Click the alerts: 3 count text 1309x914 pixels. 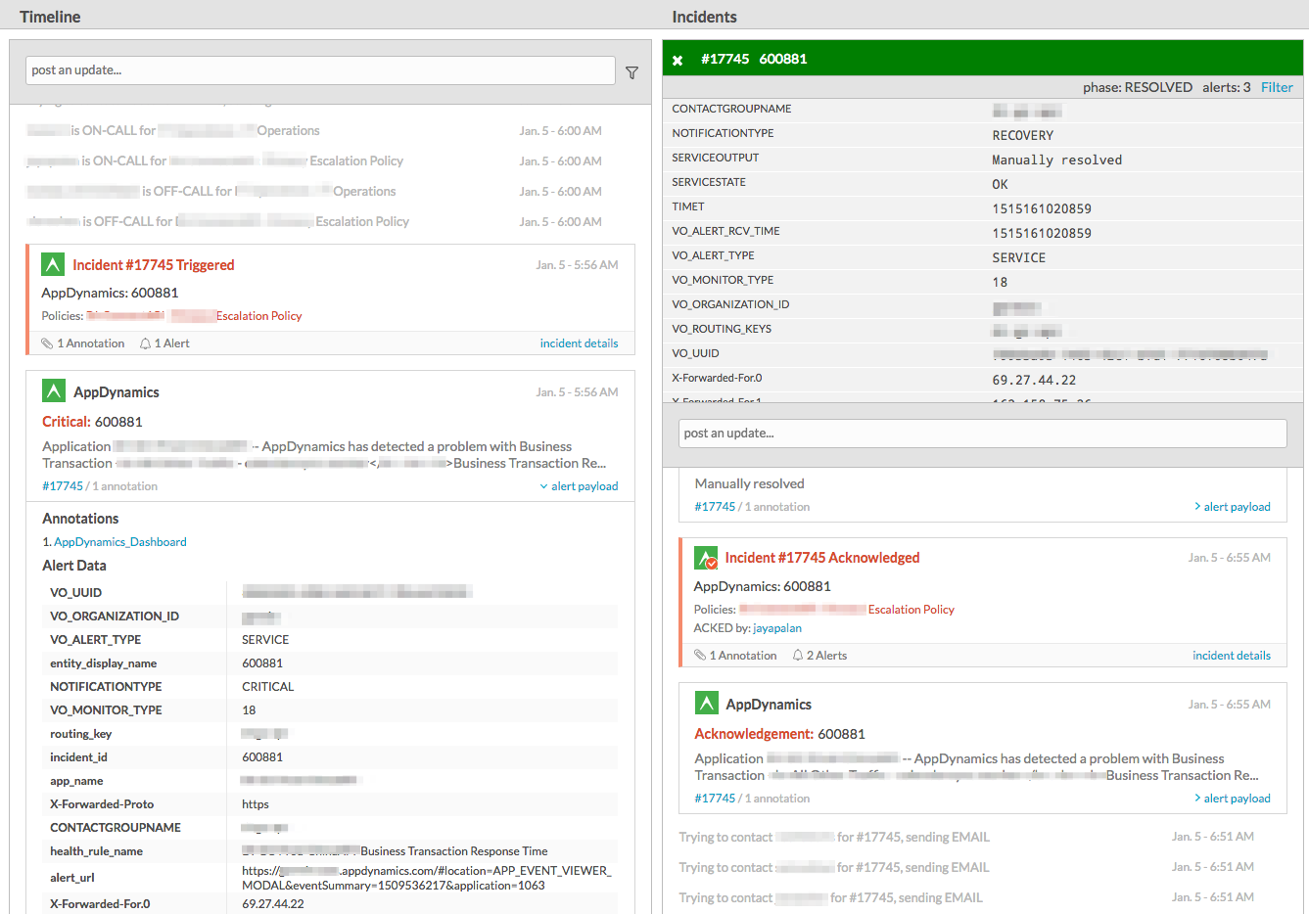(1227, 87)
